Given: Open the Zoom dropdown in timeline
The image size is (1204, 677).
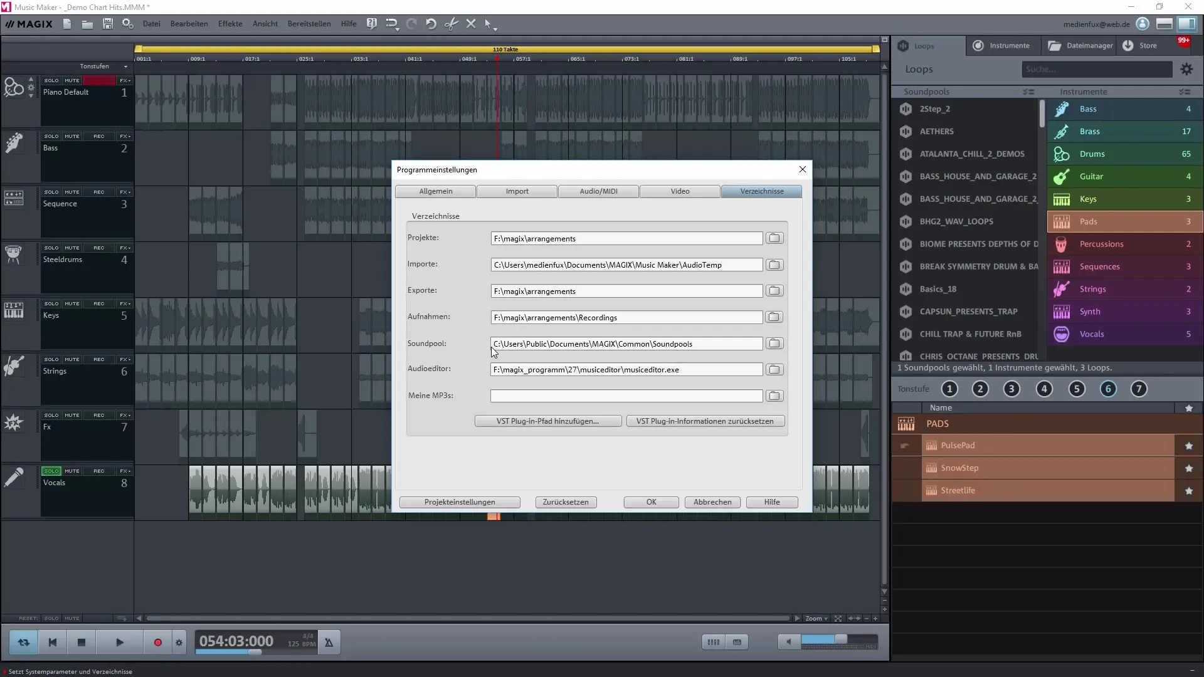Looking at the screenshot, I should [816, 618].
